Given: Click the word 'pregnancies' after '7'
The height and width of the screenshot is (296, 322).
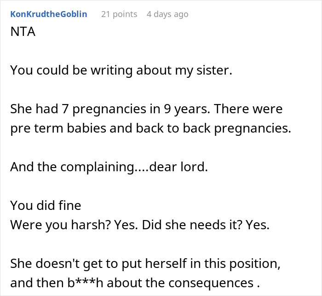Looking at the screenshot, I should [x=109, y=110].
